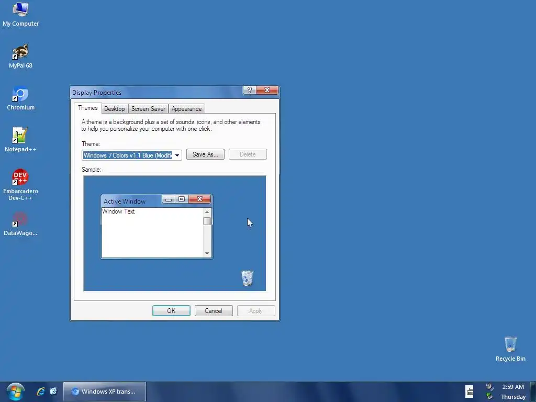Viewport: 536px width, 402px height.
Task: Click the sample window's minimize button
Action: (x=169, y=199)
